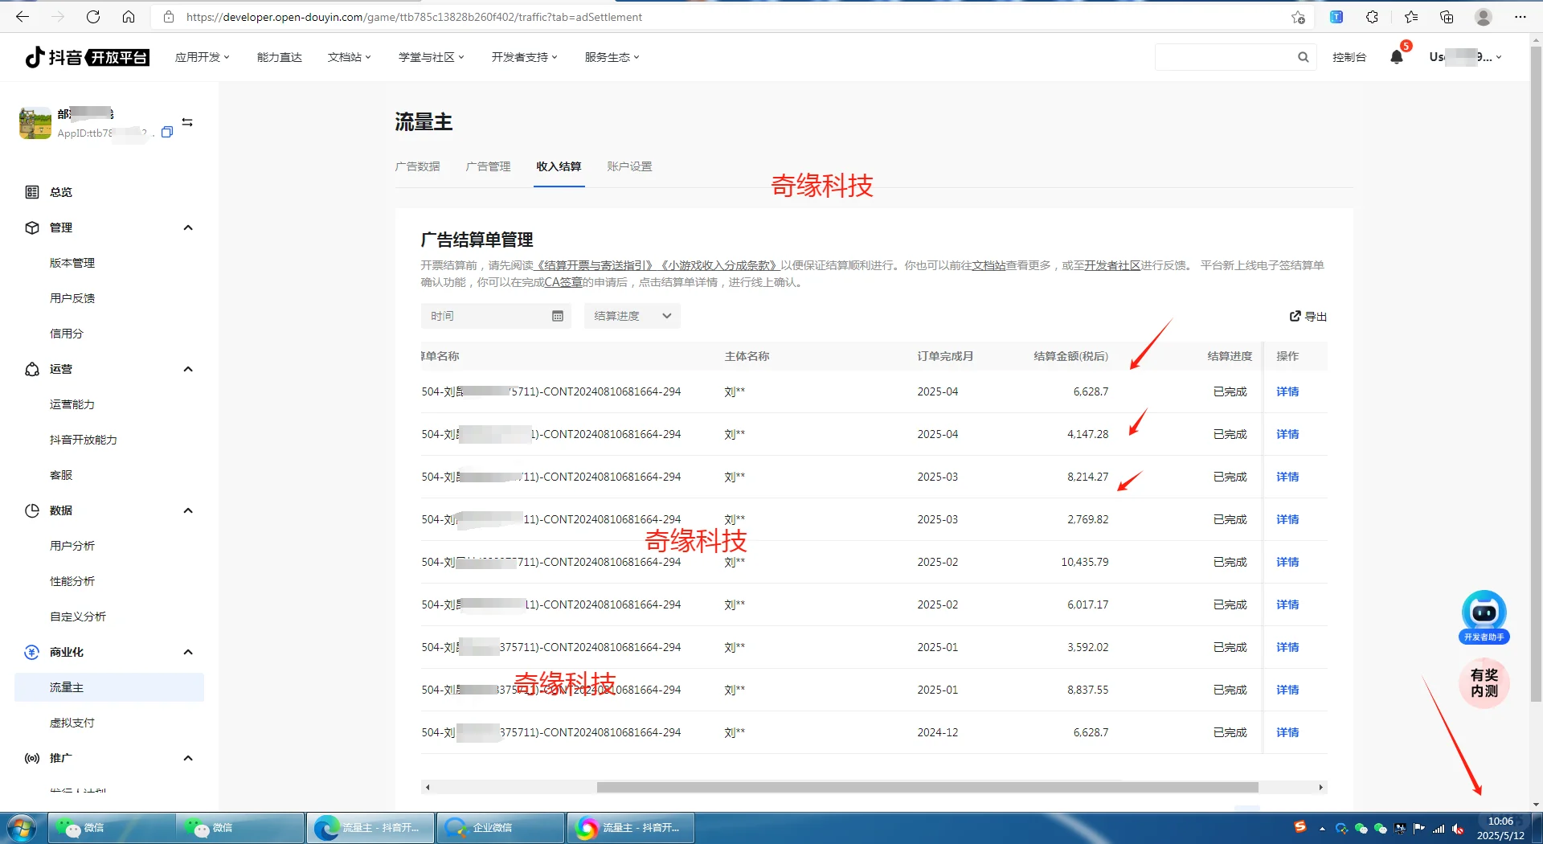Open the calendar icon in the 时间 field
Screen dimensions: 1543x844
pos(557,316)
